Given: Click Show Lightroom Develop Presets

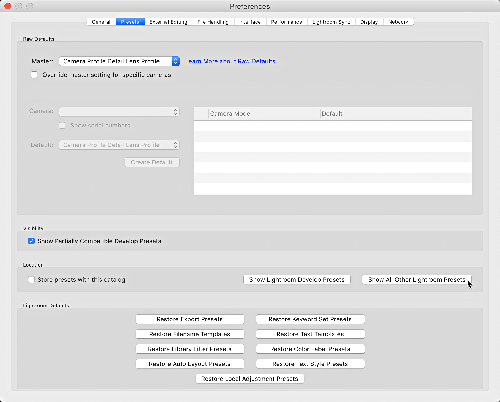Looking at the screenshot, I should point(297,279).
